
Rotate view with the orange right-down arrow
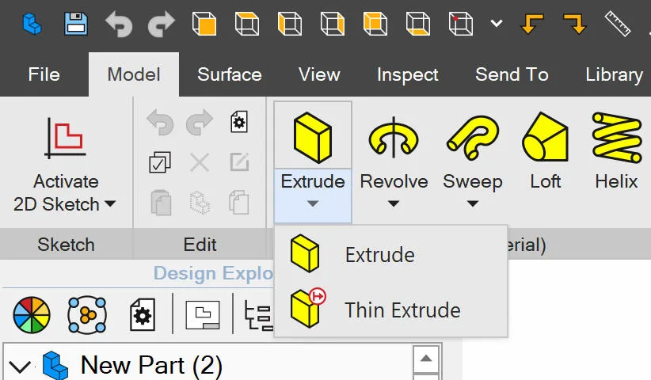[575, 24]
